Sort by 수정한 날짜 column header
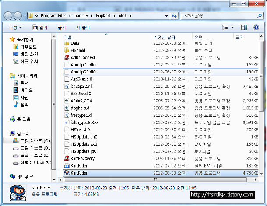Viewport: 267px width, 206px height. tap(164, 37)
